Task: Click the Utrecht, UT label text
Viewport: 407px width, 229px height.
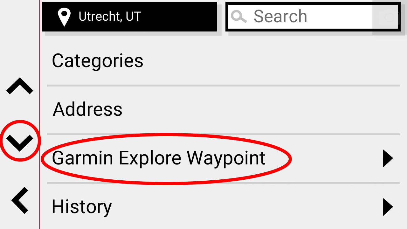Action: point(110,17)
